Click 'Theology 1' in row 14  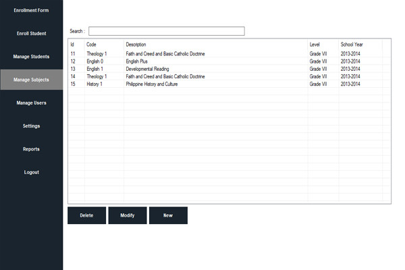97,76
